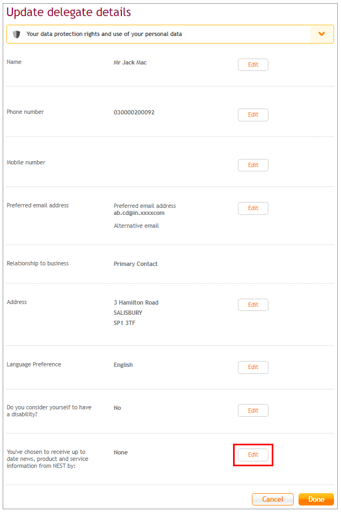
Task: Click the Alternative email label
Action: (136, 226)
